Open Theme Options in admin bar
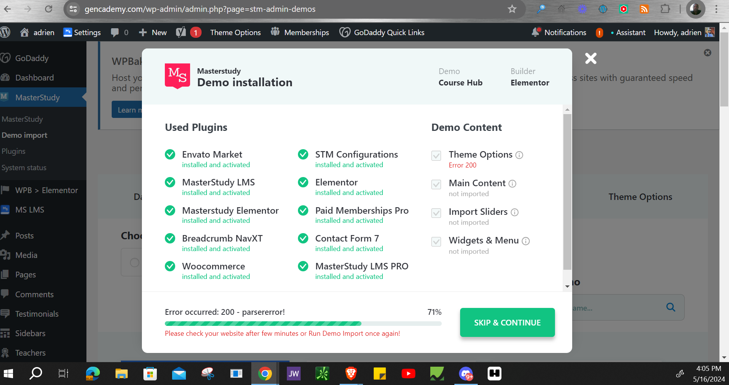Screen dimensions: 729x385 coord(235,32)
